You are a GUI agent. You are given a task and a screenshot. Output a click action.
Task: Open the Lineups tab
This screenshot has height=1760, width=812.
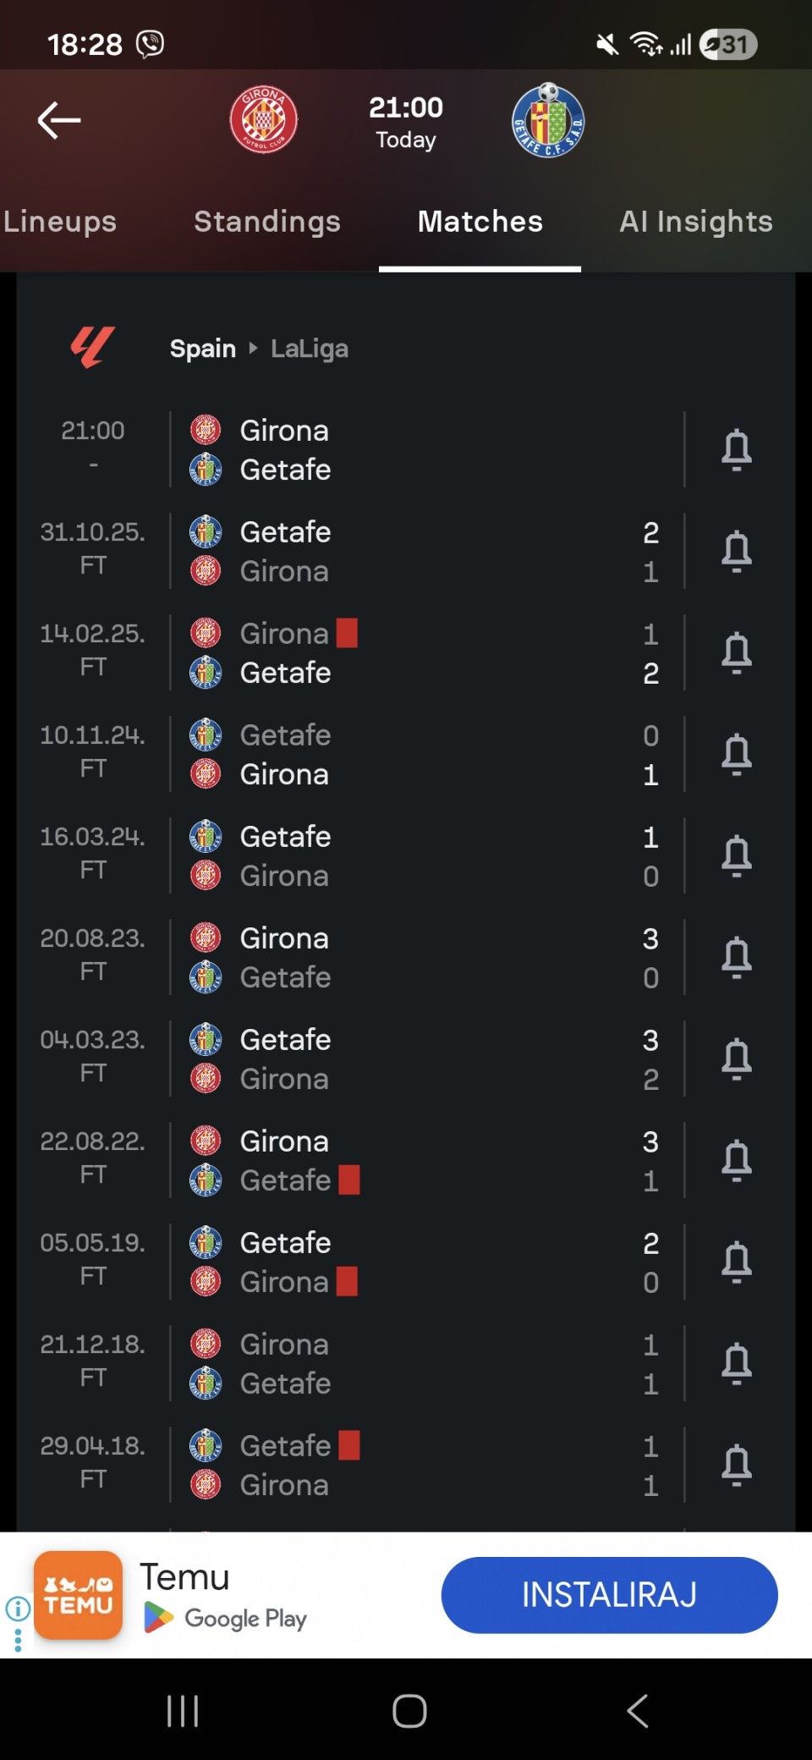tap(59, 222)
